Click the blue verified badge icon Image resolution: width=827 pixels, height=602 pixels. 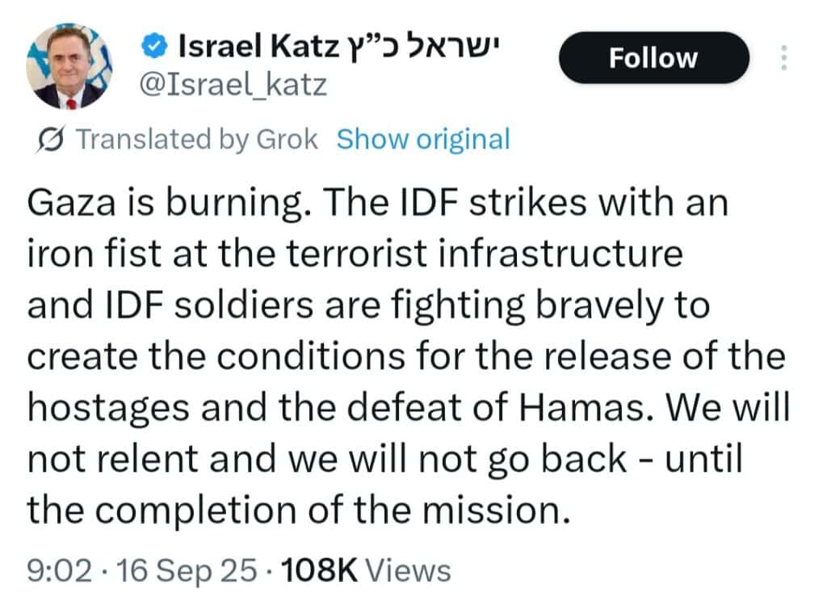(154, 47)
